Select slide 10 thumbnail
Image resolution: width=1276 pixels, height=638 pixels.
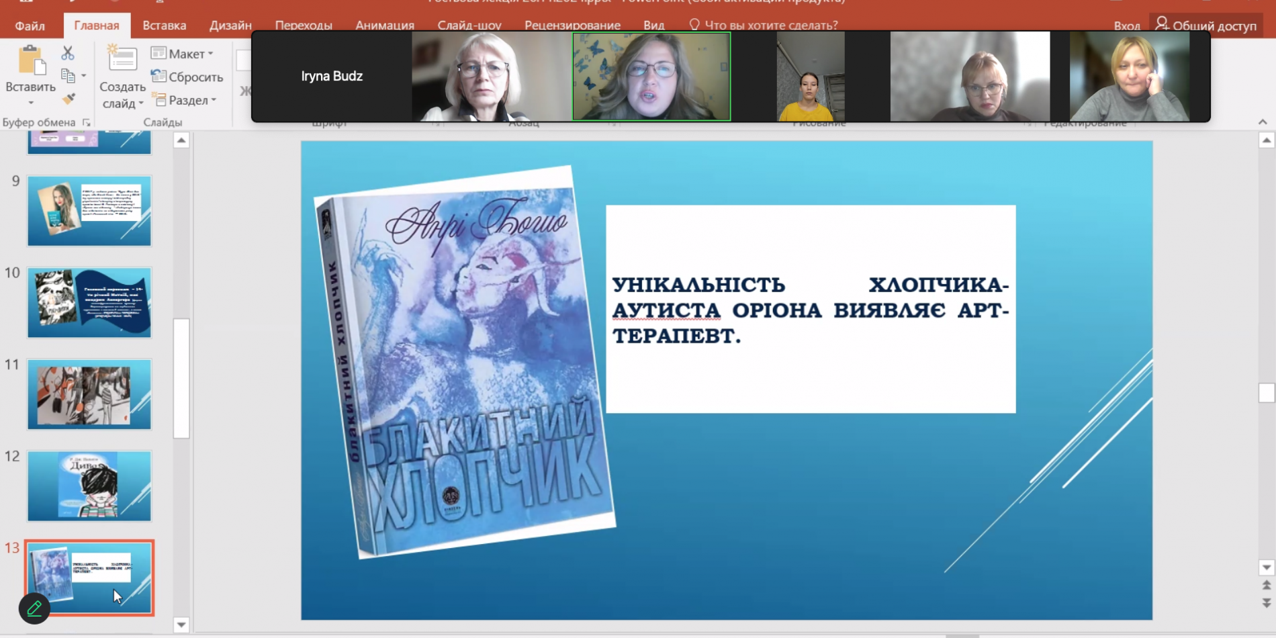coord(89,302)
